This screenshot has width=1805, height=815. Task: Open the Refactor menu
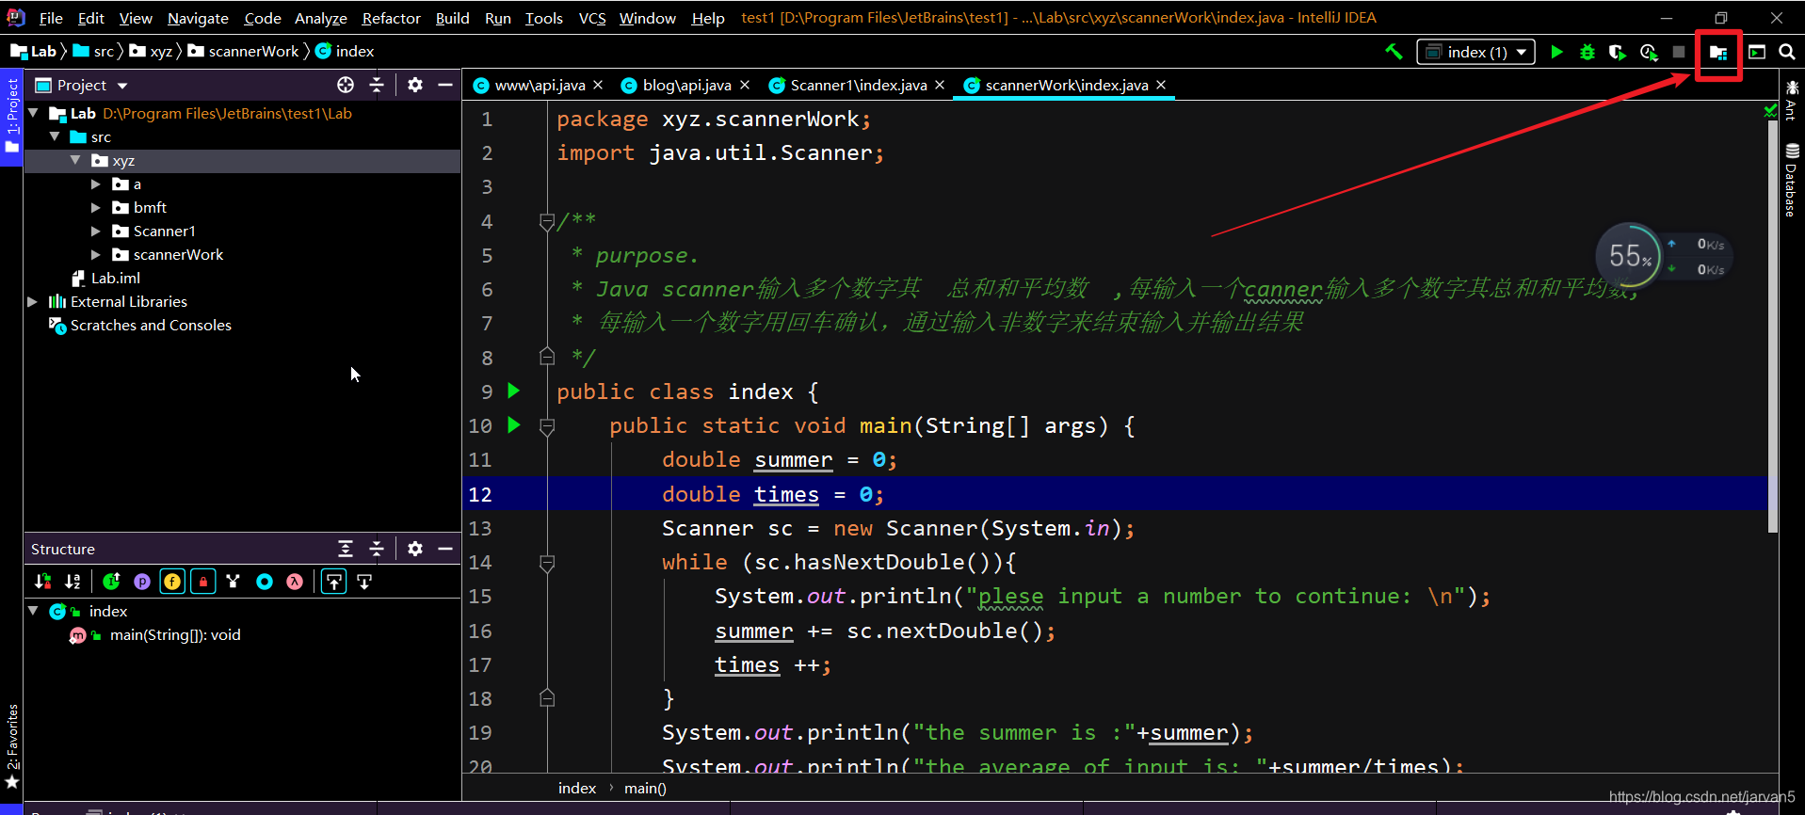point(391,18)
